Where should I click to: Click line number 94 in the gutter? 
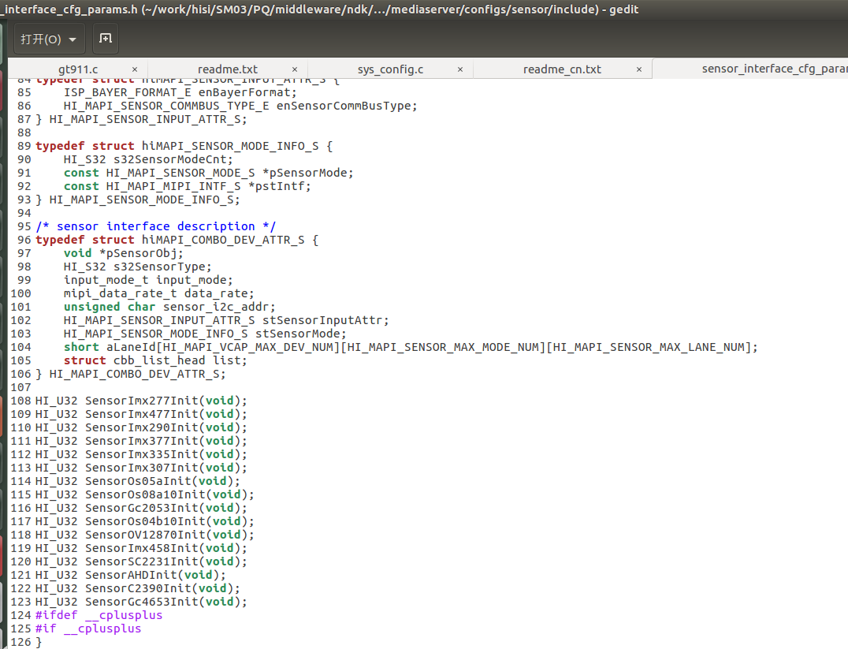24,213
